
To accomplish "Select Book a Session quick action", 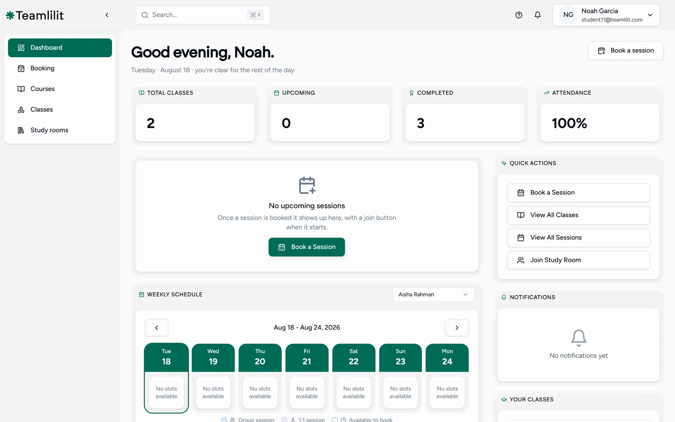I will point(578,193).
